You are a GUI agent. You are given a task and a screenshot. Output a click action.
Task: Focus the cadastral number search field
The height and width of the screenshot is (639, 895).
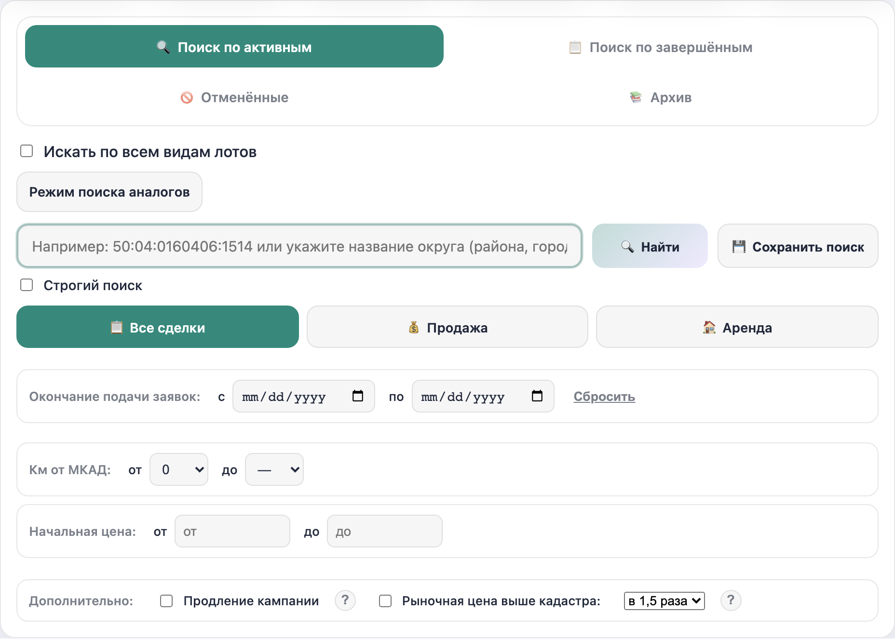299,246
